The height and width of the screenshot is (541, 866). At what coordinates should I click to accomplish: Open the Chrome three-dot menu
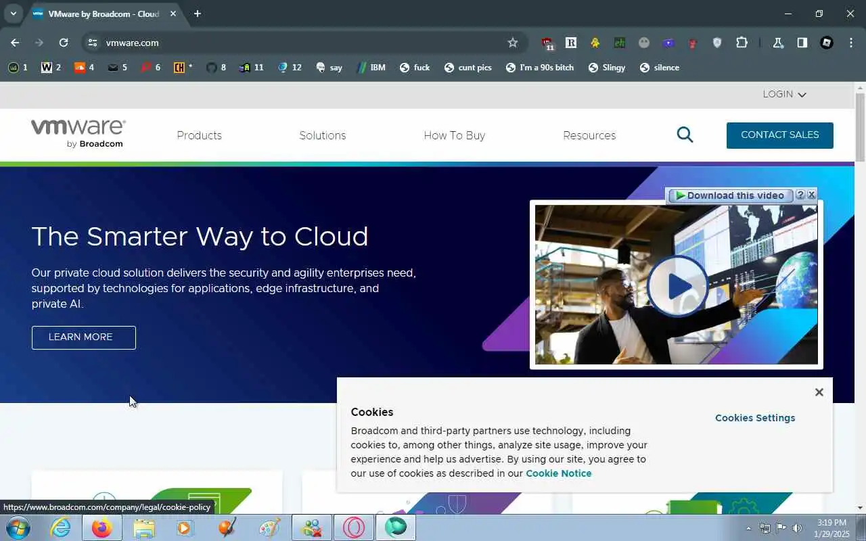pos(850,43)
